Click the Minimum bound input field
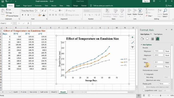 pyautogui.click(x=159, y=51)
